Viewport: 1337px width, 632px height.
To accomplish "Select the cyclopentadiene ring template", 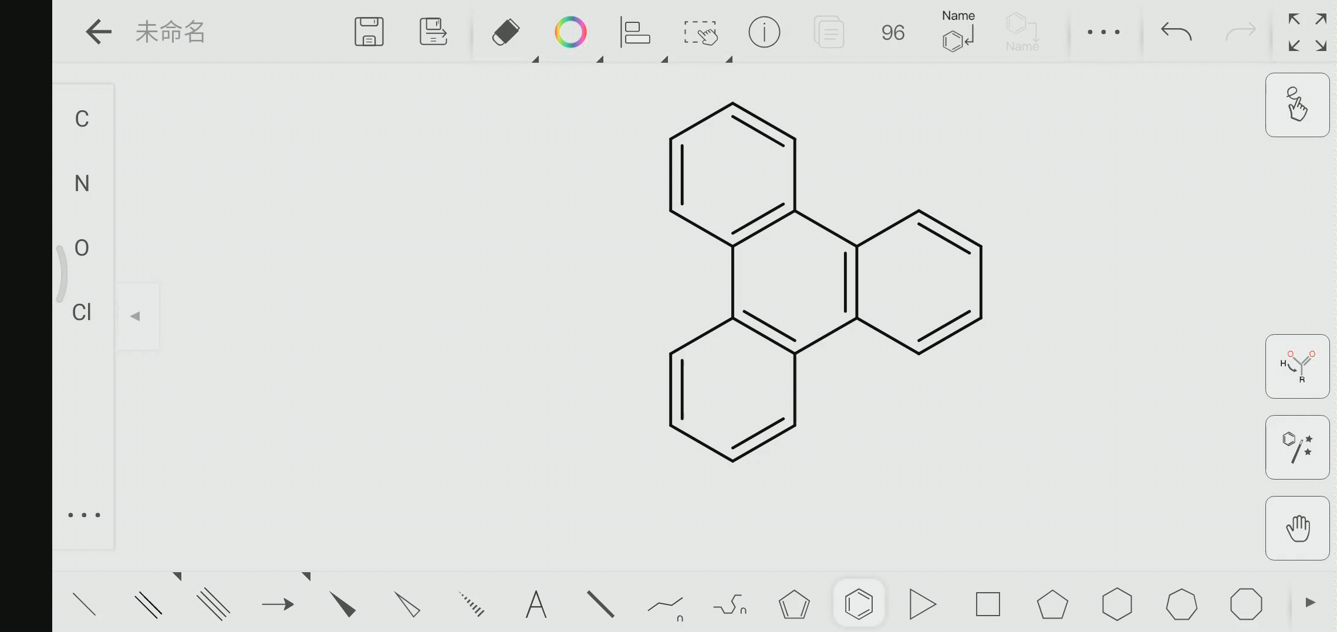I will (794, 604).
